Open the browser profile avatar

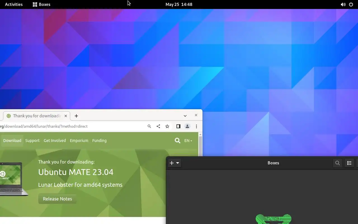(187, 126)
